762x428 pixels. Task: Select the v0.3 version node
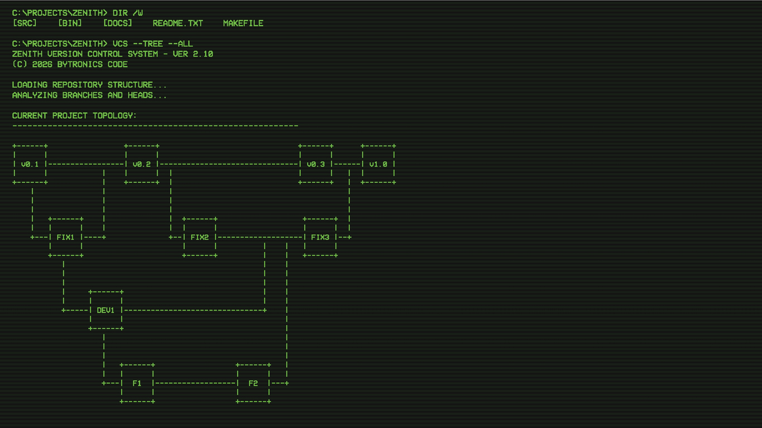tap(316, 164)
